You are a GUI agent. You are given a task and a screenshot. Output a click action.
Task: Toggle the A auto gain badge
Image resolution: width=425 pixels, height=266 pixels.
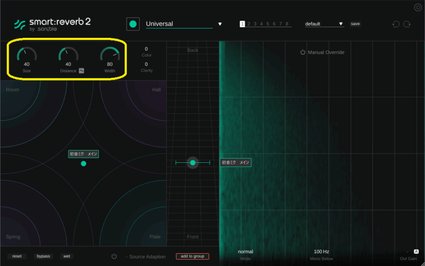point(416,252)
